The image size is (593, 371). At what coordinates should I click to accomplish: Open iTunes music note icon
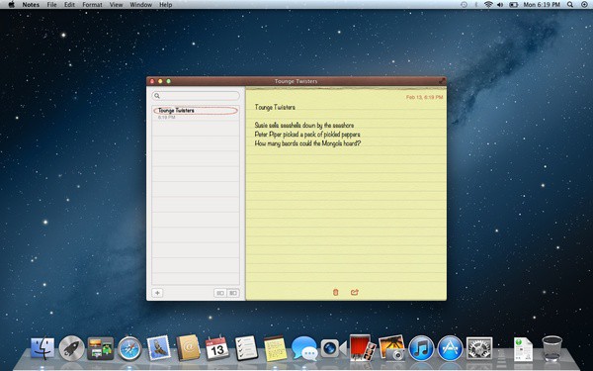point(421,348)
